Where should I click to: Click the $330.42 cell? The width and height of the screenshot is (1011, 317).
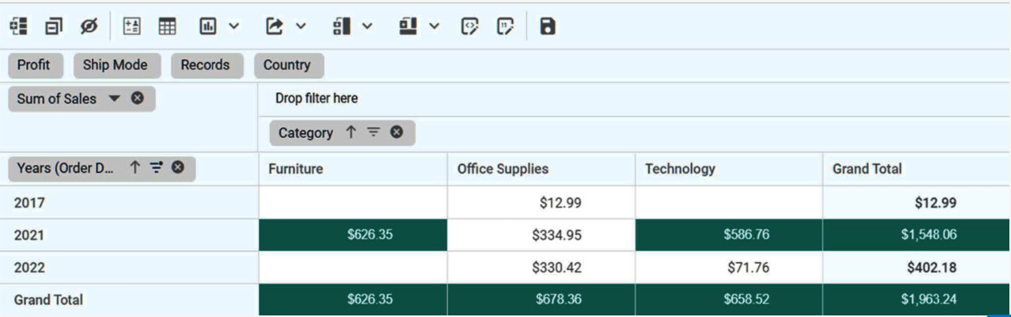[x=541, y=268]
